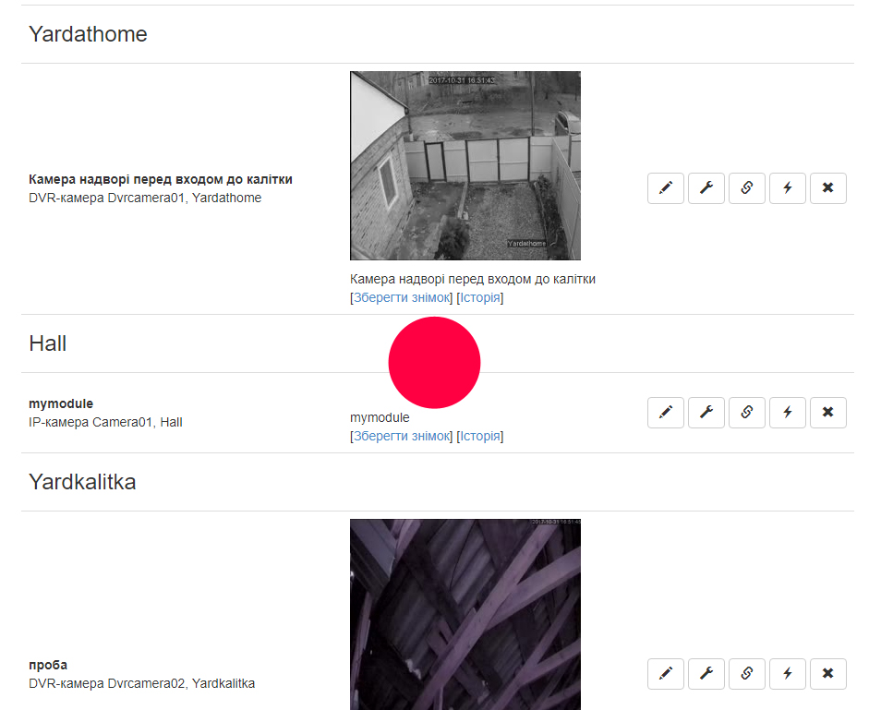Click the link icon for mymodule camera

coord(746,413)
